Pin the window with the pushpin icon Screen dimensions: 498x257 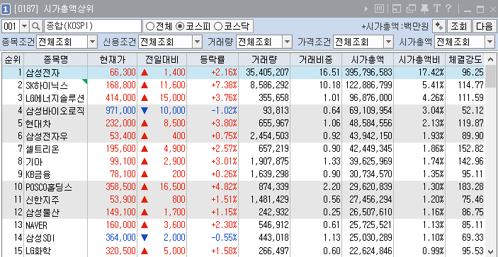(x=424, y=9)
